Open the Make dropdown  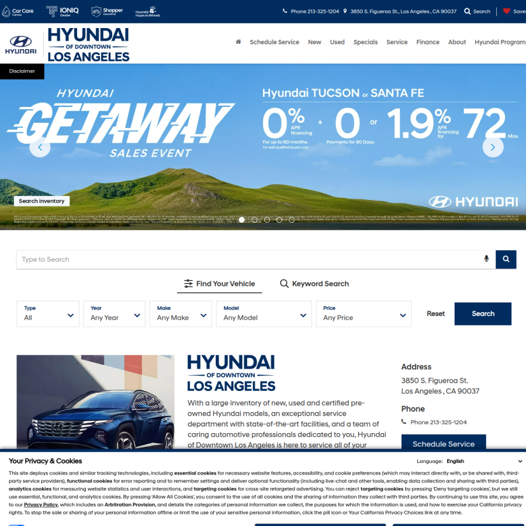click(x=181, y=314)
